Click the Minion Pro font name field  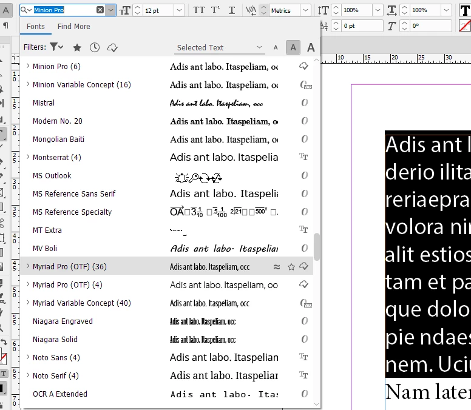pos(64,10)
